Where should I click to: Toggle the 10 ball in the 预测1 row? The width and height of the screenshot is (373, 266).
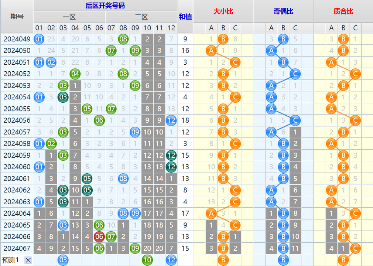(x=147, y=260)
